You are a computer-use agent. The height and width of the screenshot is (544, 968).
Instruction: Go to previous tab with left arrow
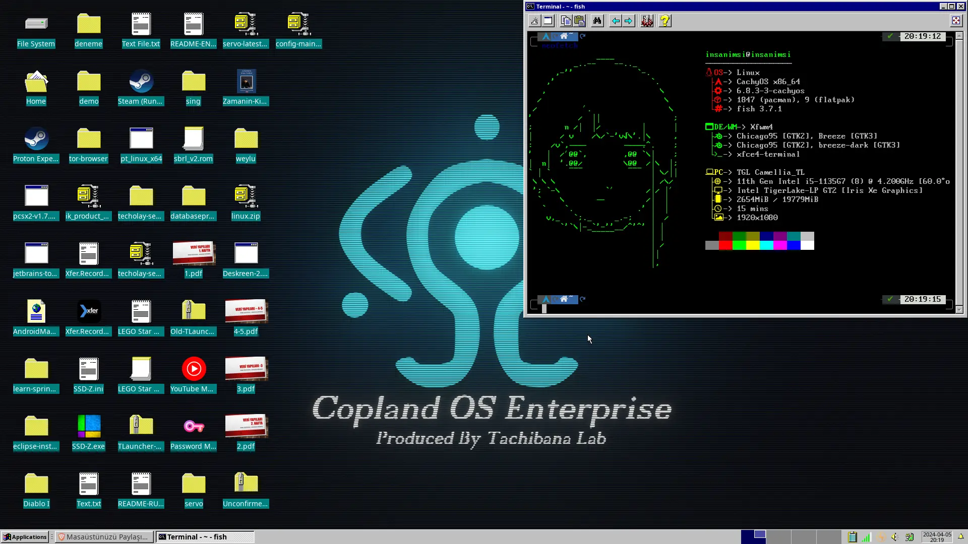616,21
